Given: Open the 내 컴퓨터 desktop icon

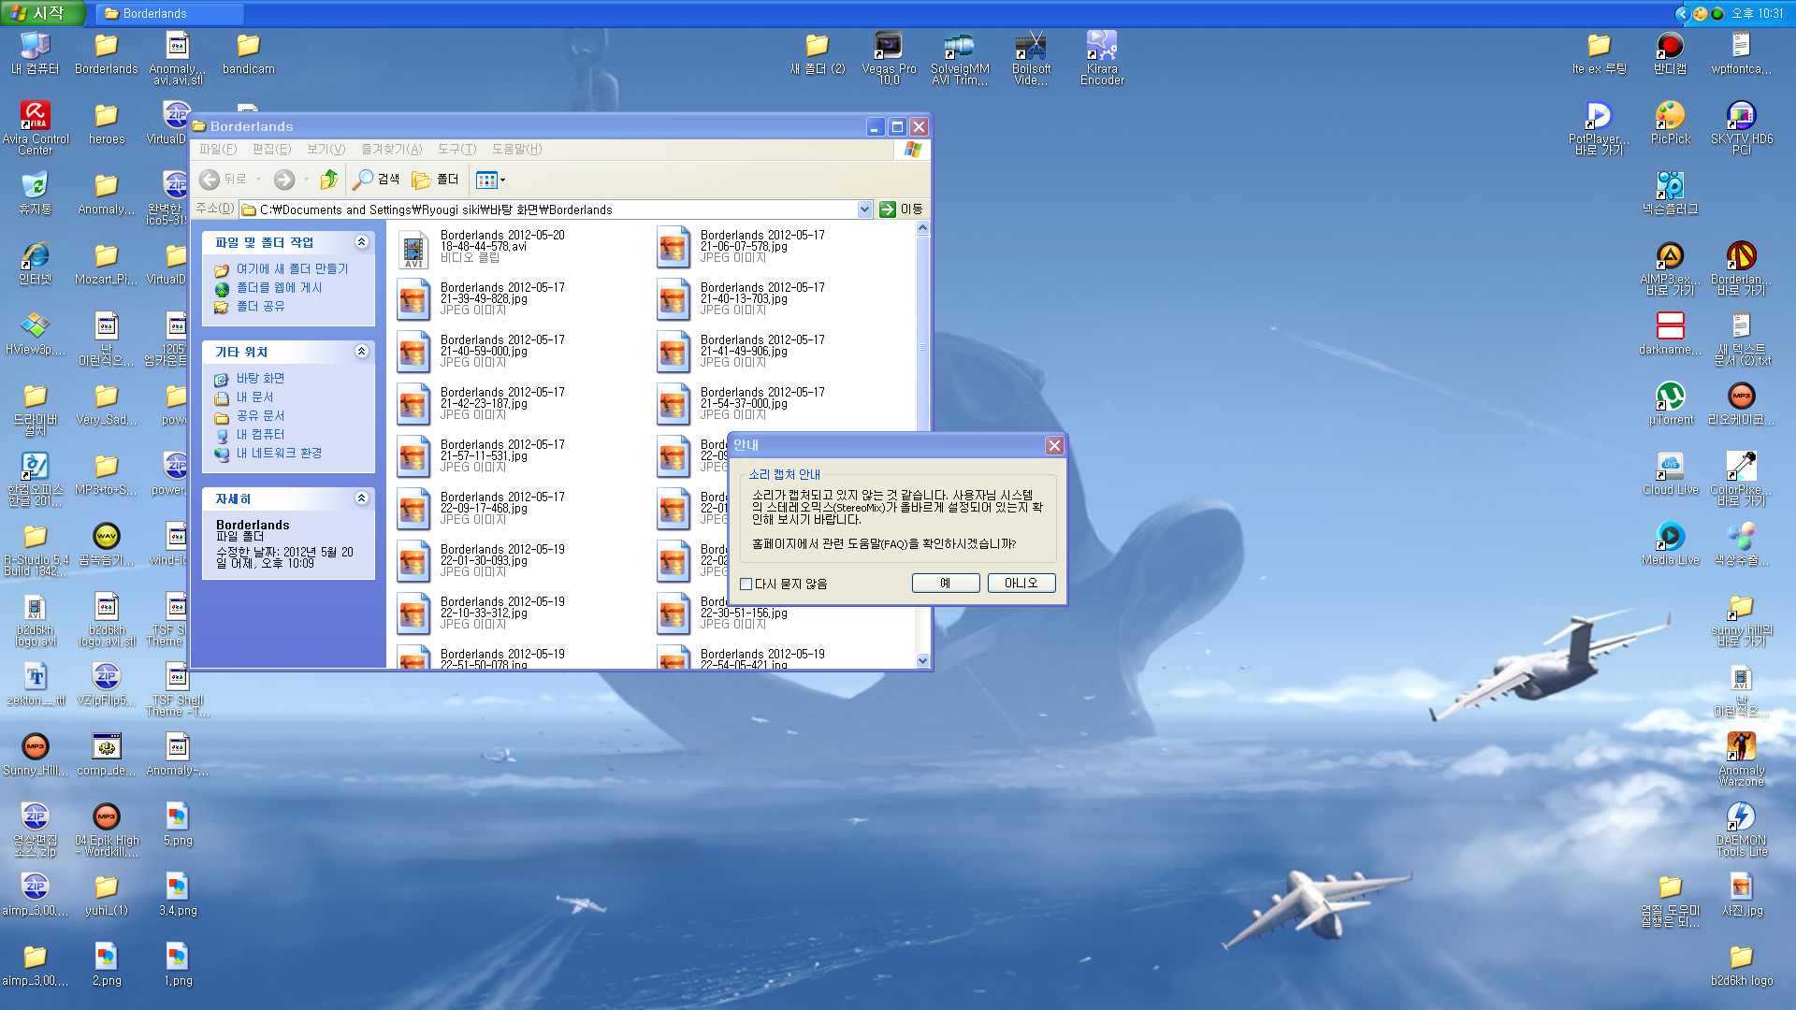Looking at the screenshot, I should 36,52.
